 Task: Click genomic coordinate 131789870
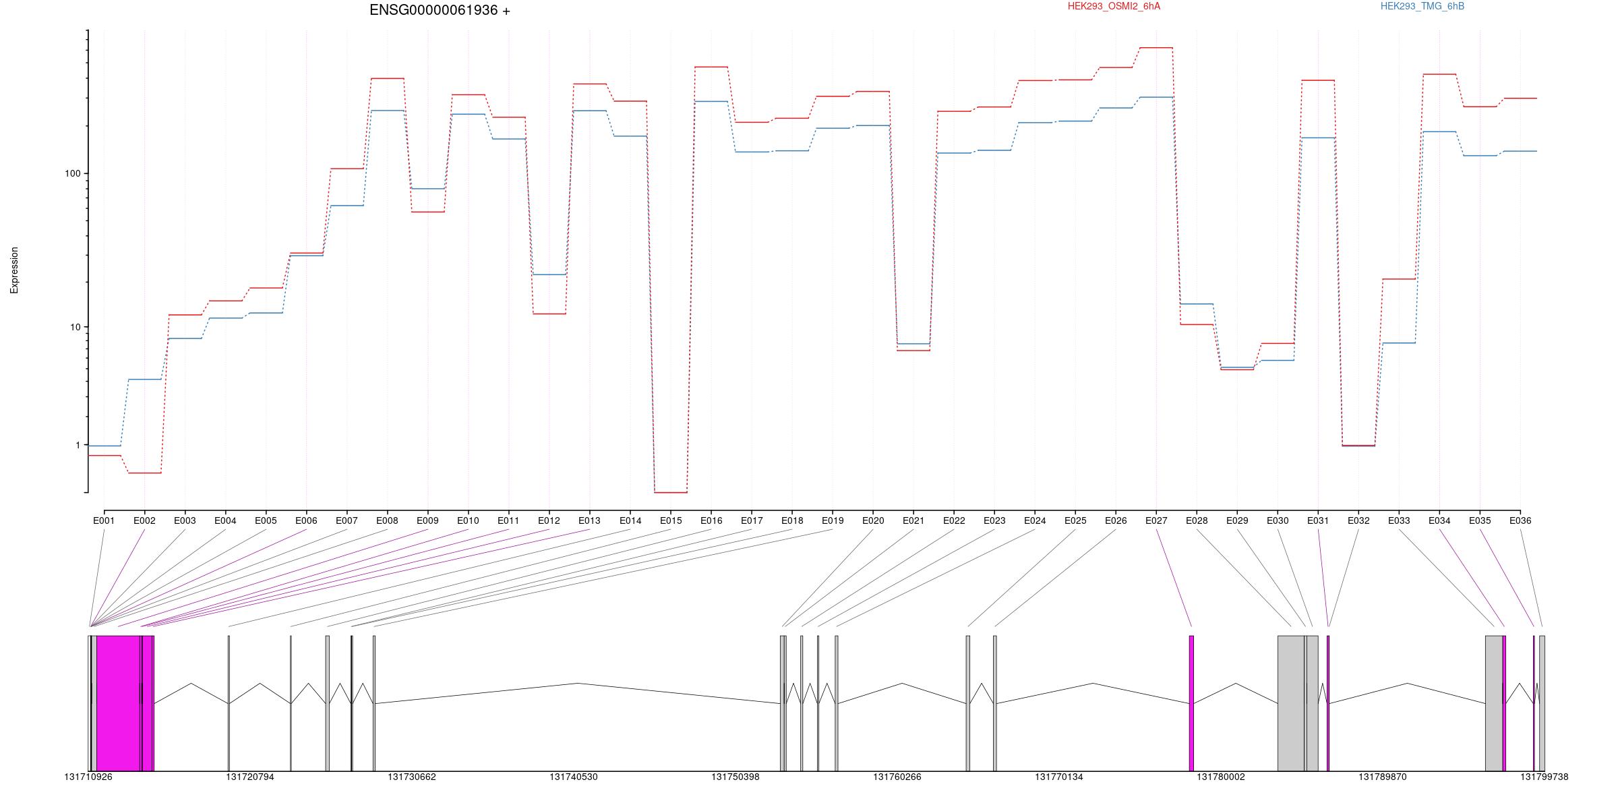pos(1383,777)
